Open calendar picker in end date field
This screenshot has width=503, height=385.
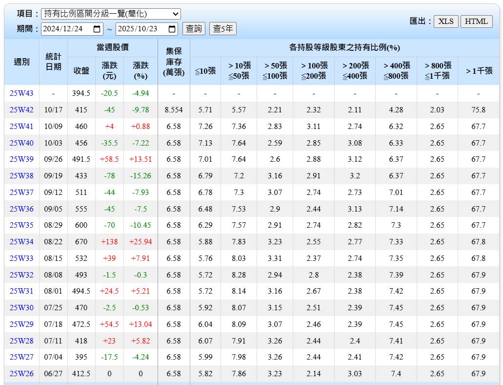pos(172,29)
